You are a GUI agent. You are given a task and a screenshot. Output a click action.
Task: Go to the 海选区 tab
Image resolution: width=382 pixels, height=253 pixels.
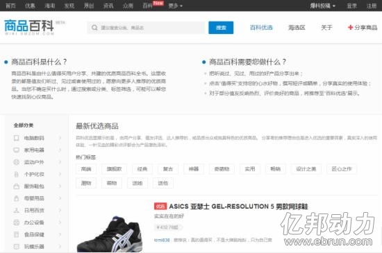[297, 28]
